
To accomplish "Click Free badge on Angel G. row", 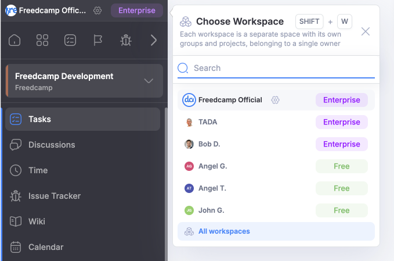I will (341, 166).
